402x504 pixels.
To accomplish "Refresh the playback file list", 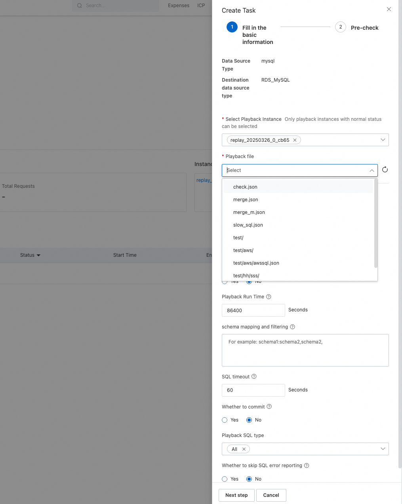I will 385,170.
